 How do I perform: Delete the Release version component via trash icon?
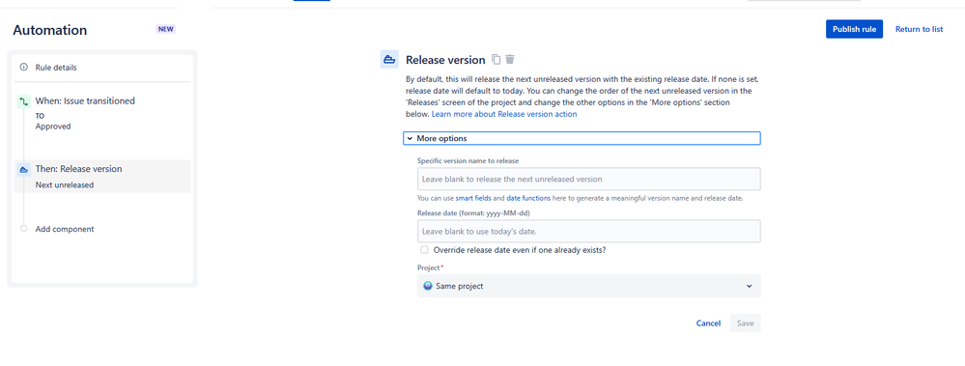510,60
